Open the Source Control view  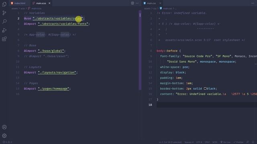(4, 13)
